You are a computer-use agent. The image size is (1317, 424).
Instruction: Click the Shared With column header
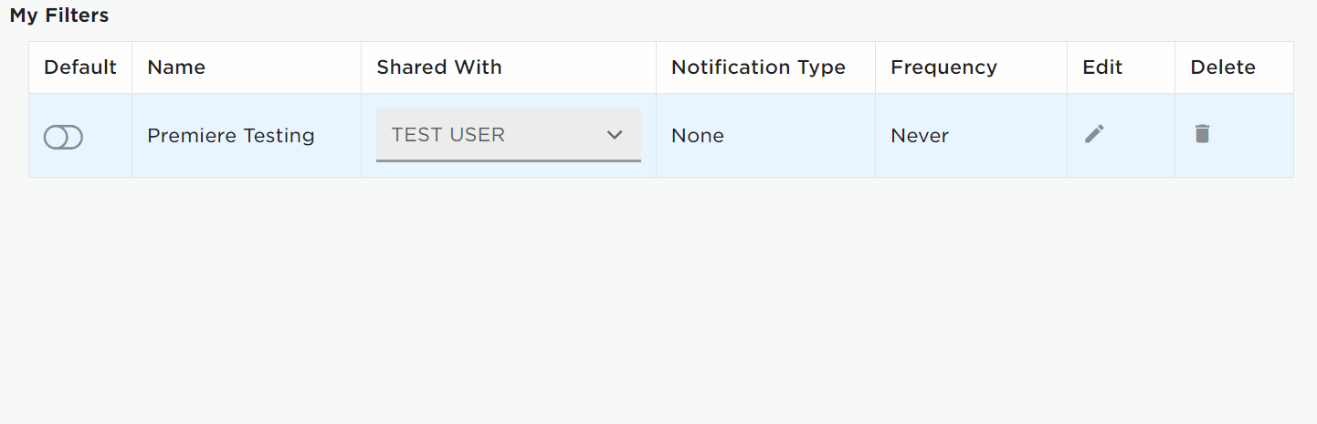[x=439, y=67]
